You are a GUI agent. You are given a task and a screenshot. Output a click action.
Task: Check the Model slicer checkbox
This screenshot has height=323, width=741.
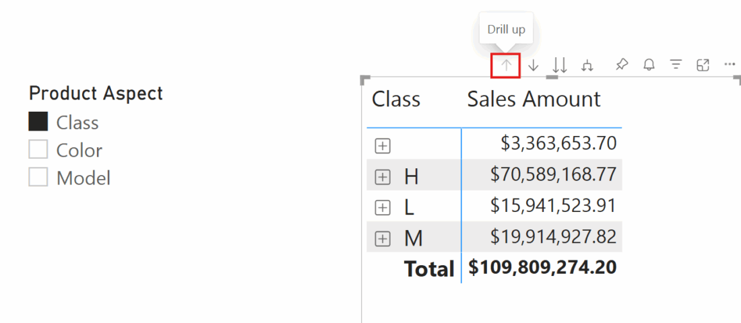coord(38,177)
